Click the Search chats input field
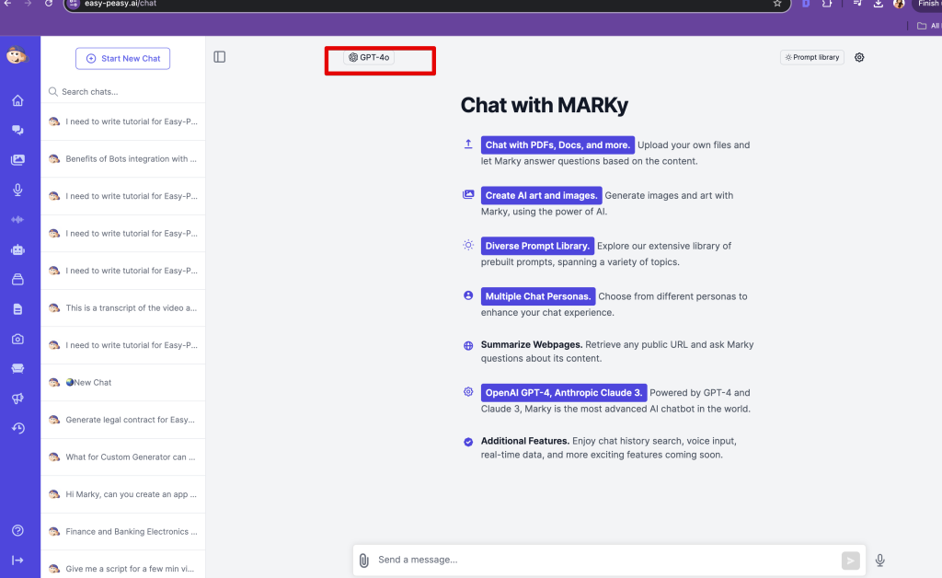 tap(129, 92)
